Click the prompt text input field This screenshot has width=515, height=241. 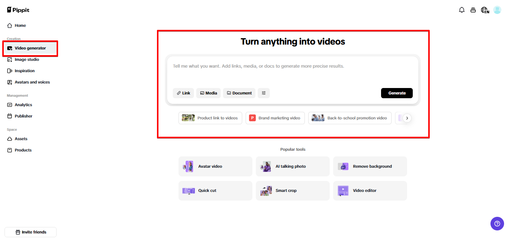tap(293, 68)
